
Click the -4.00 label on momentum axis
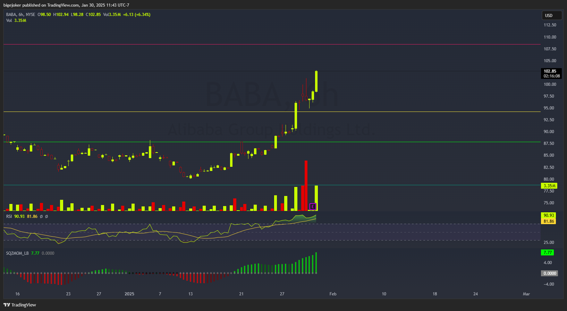549,284
